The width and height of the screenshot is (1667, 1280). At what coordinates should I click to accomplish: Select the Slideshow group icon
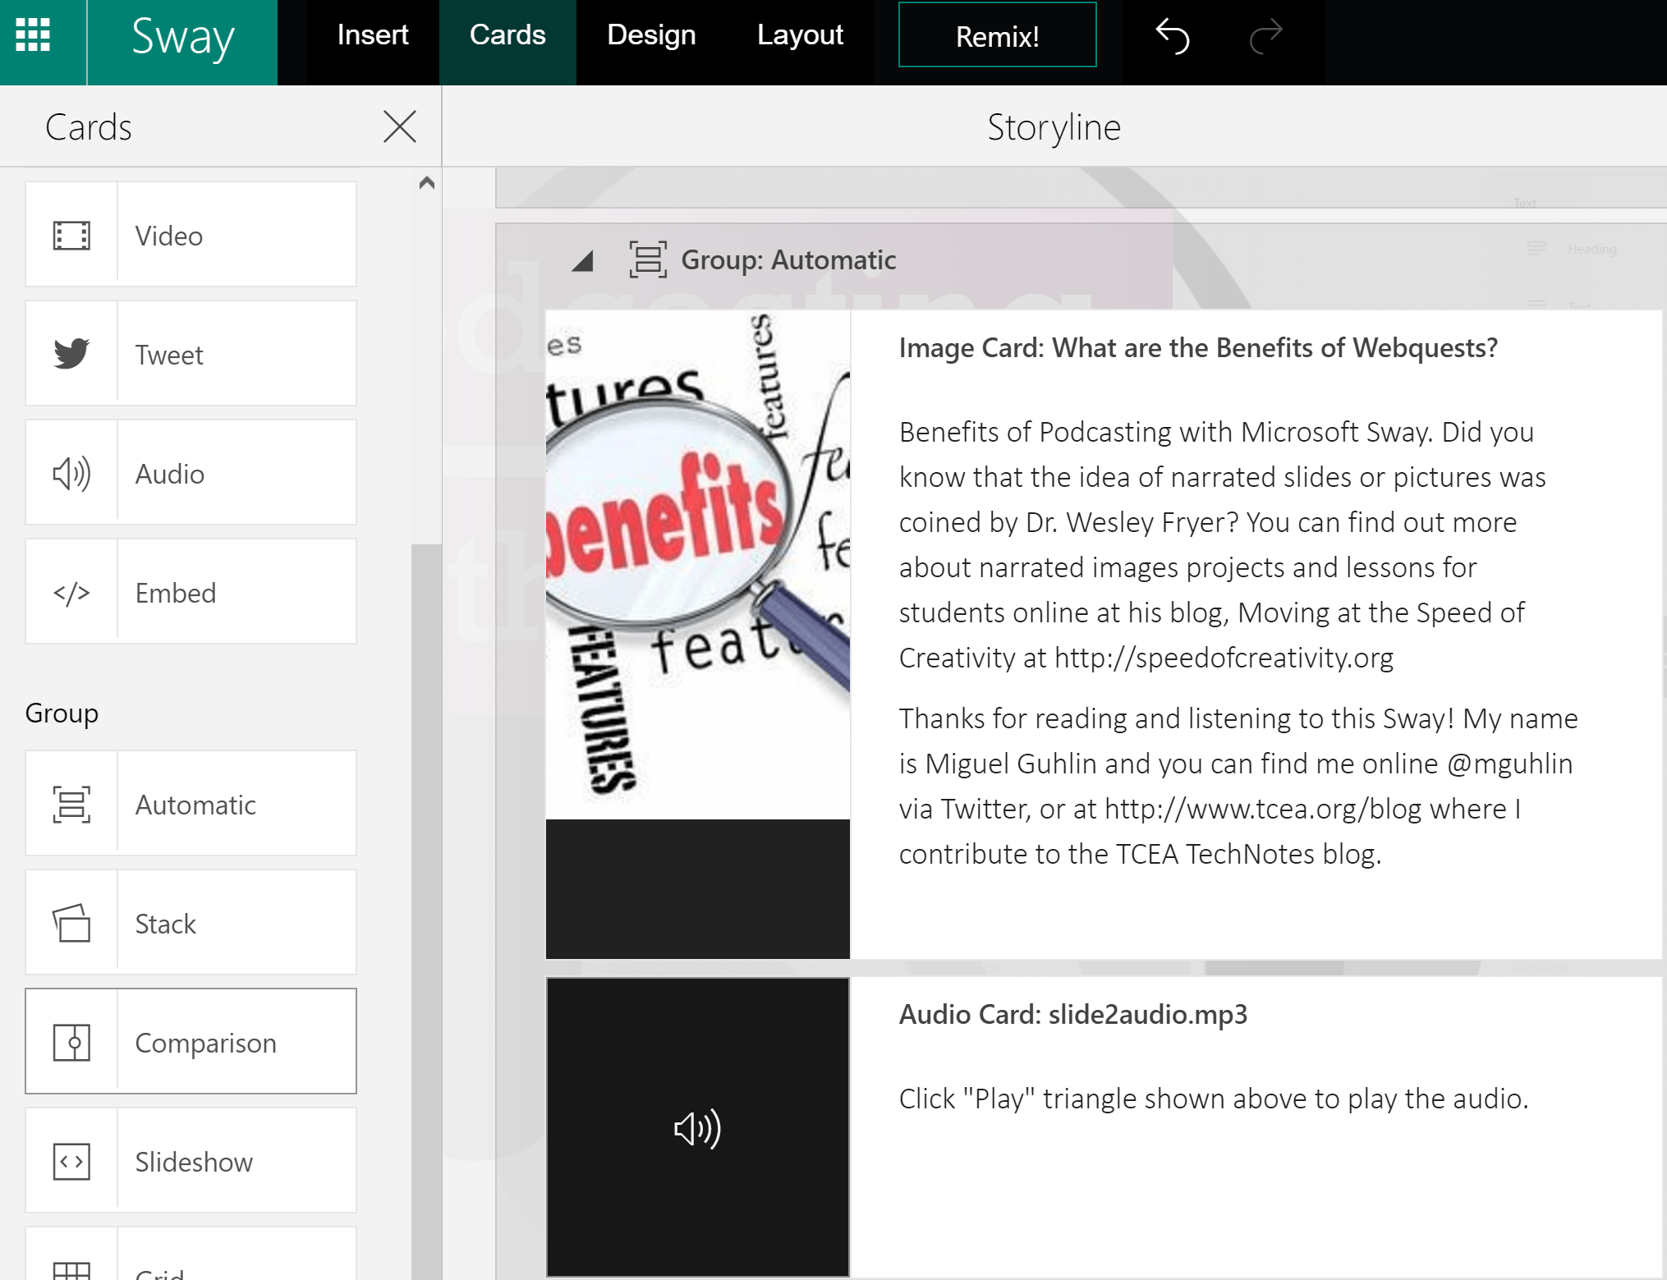[x=71, y=1162]
